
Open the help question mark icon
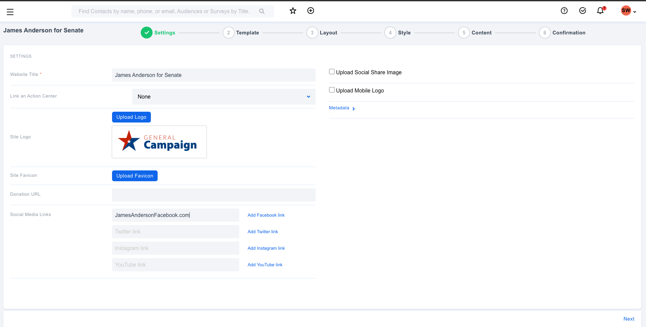pos(564,11)
